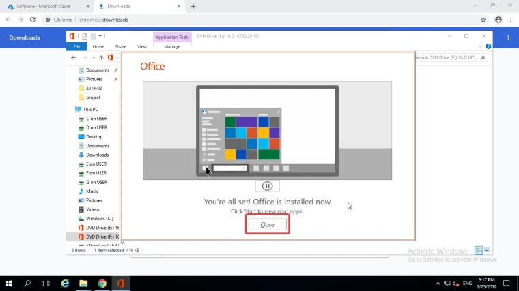
Task: Open the Manage ribbon tab
Action: [x=172, y=46]
